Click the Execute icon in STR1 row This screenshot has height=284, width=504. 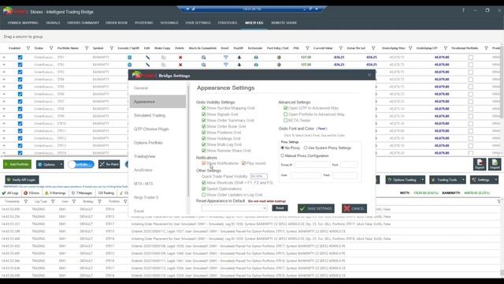click(129, 58)
